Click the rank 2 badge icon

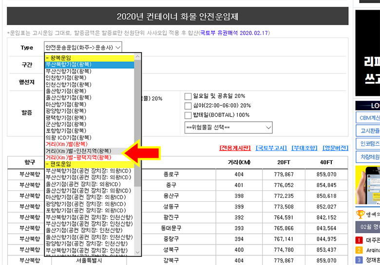(359, 250)
